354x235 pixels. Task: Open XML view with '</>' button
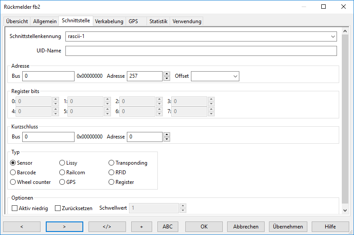[107, 227]
